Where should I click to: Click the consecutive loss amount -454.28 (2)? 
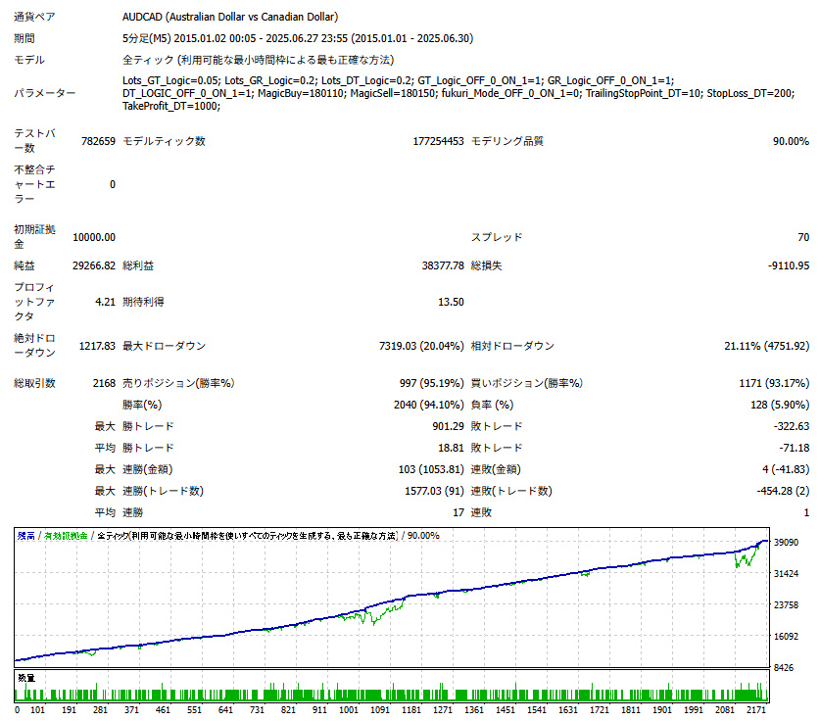point(783,491)
